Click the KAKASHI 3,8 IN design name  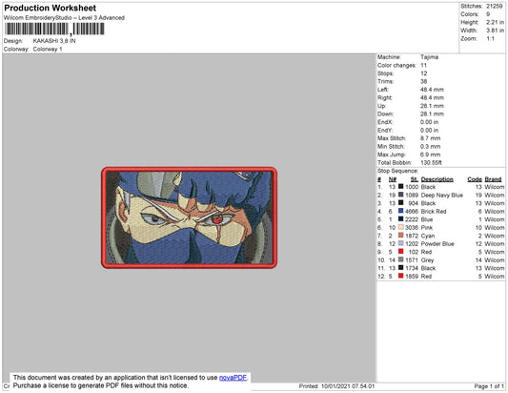[x=54, y=41]
